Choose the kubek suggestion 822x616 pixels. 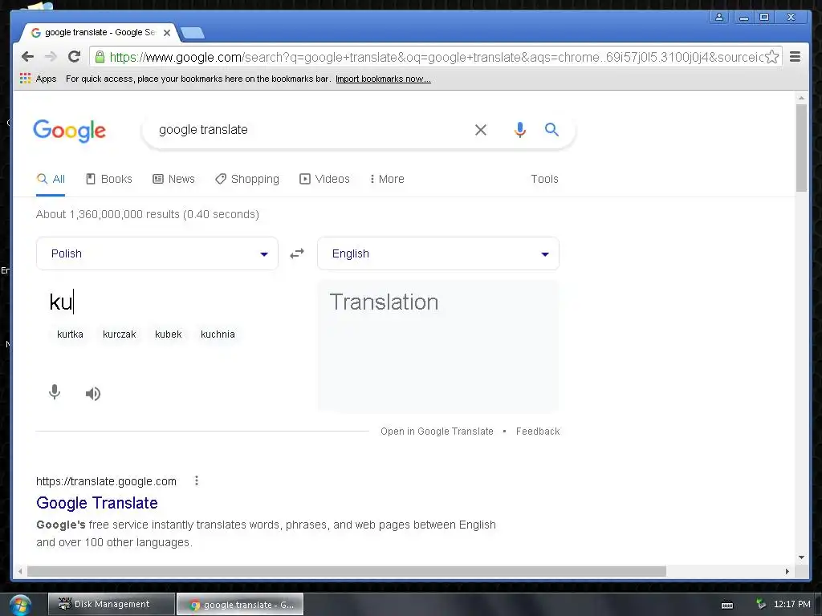coord(169,334)
